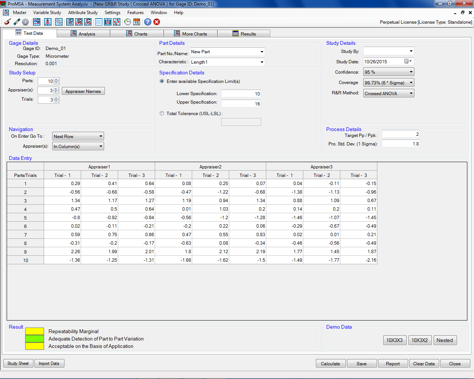The height and width of the screenshot is (379, 474).
Task: Open help via the blue question mark icon
Action: pos(148,22)
